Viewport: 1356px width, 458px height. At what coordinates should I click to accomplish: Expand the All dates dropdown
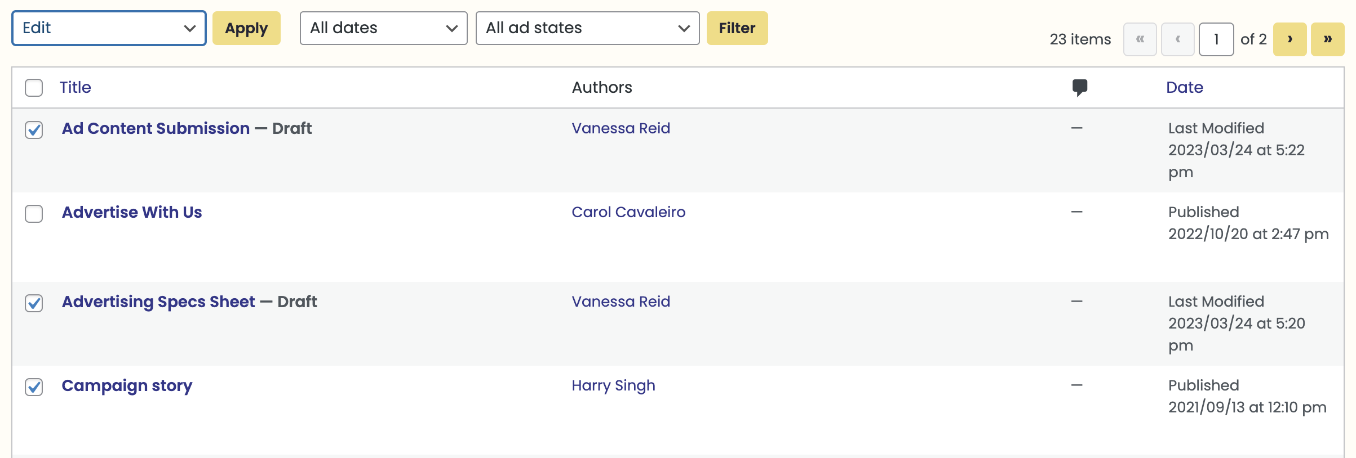pos(384,28)
